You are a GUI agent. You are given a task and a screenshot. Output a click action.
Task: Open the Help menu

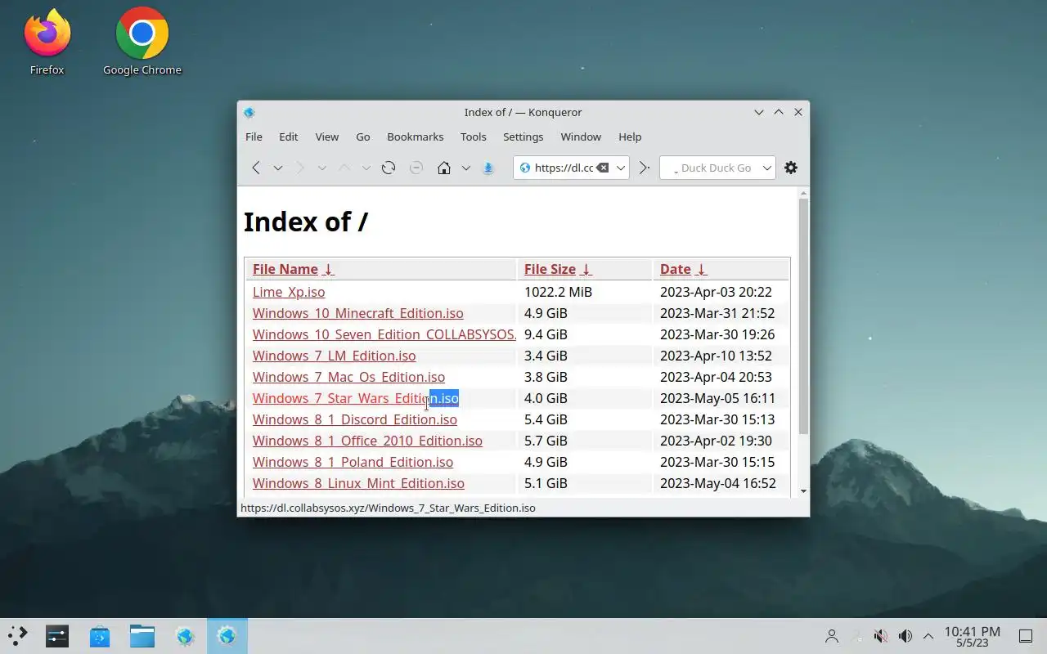tap(630, 137)
